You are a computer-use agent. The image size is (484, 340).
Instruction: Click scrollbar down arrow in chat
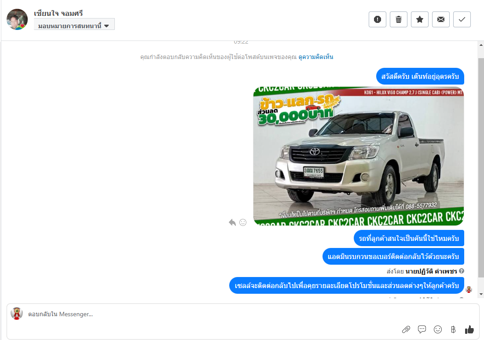pos(481,294)
